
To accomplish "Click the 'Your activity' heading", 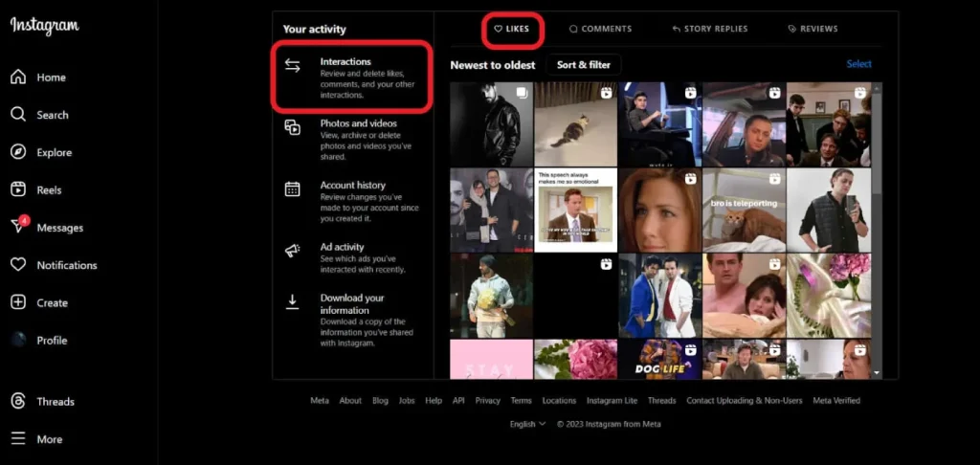I will tap(314, 29).
